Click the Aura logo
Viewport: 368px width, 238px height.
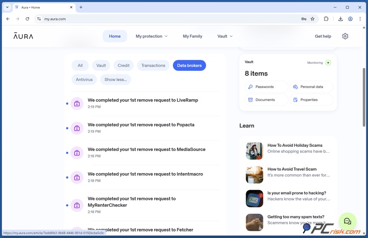pyautogui.click(x=23, y=36)
